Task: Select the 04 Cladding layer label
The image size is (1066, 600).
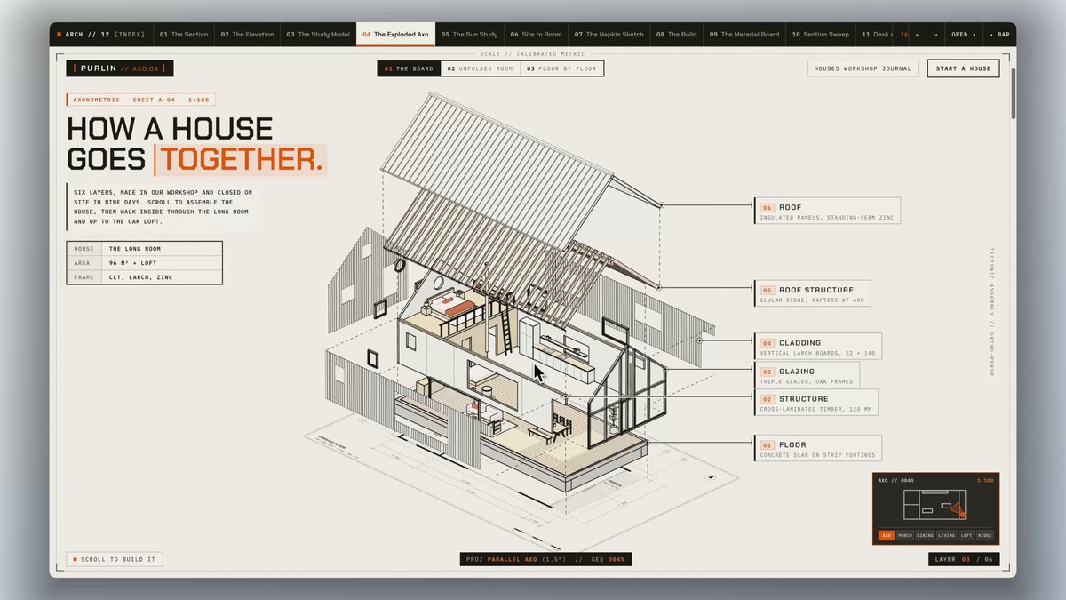Action: click(817, 347)
